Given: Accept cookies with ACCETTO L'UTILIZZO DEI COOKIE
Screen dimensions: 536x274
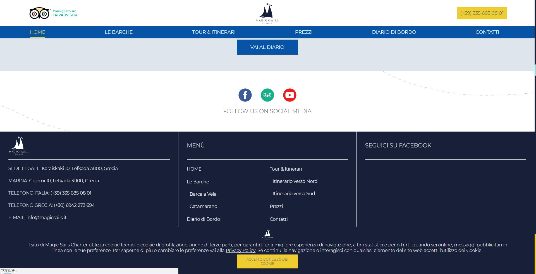Looking at the screenshot, I should [267, 261].
